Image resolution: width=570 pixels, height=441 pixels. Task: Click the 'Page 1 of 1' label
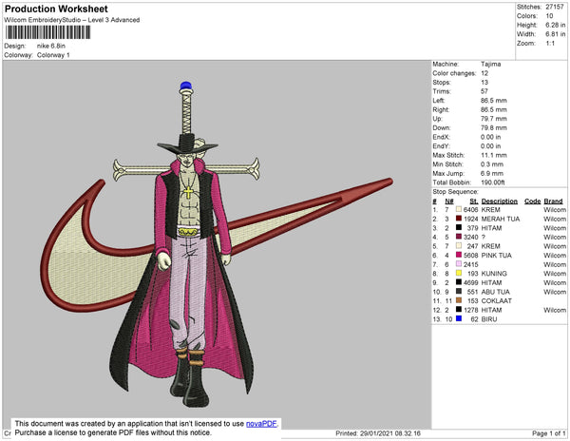point(549,433)
